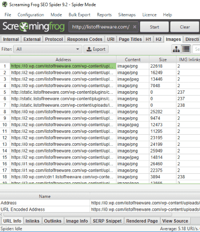200x232 pixels.
Task: Open the Help menu
Action: (x=168, y=15)
